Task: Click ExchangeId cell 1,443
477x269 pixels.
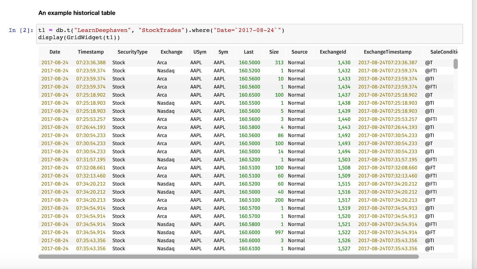Action: click(x=344, y=127)
